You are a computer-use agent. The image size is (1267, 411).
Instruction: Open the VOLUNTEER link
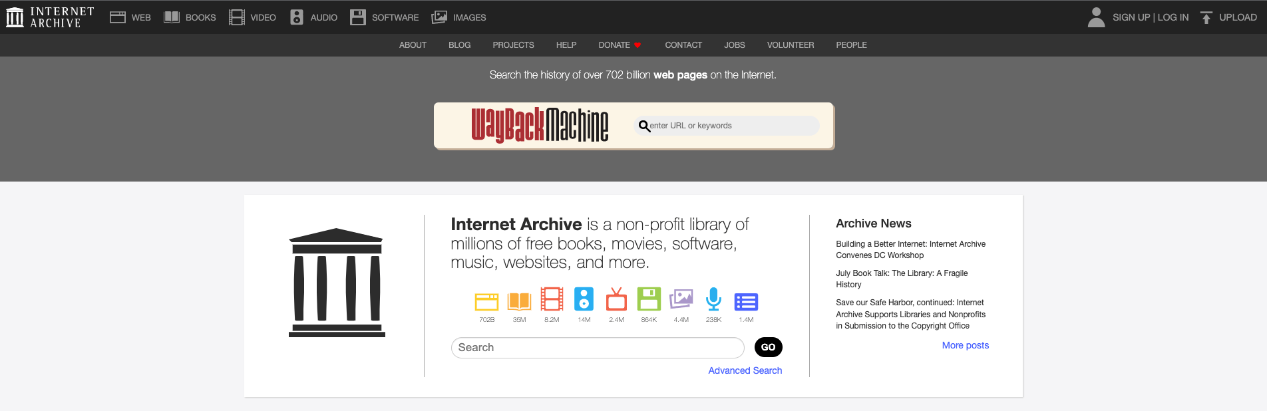coord(791,45)
